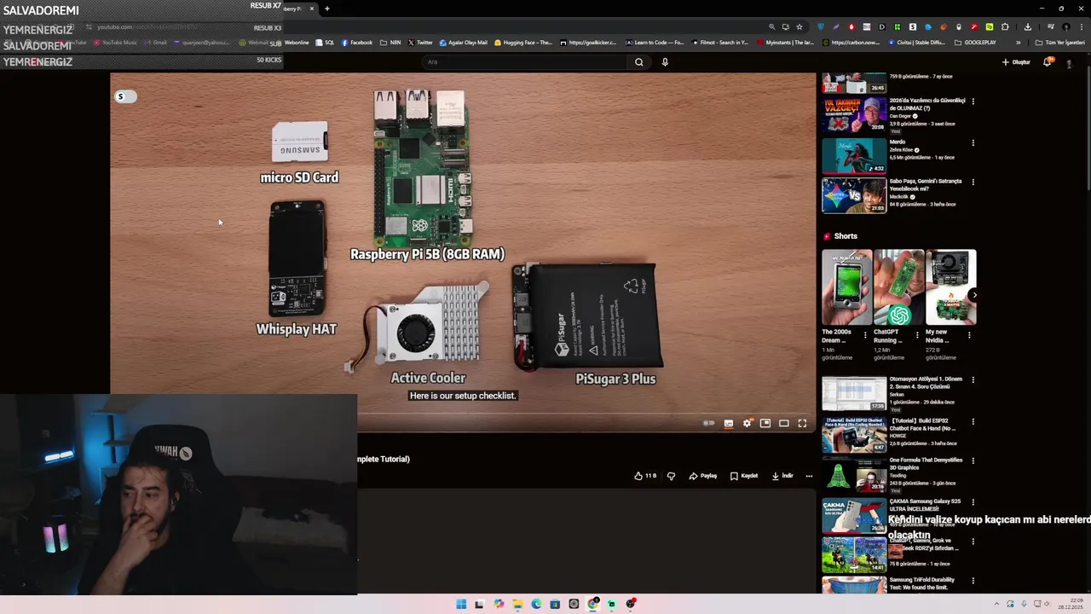Viewport: 1091px width, 614px height.
Task: Toggle autoplay switch in the player
Action: [x=709, y=423]
